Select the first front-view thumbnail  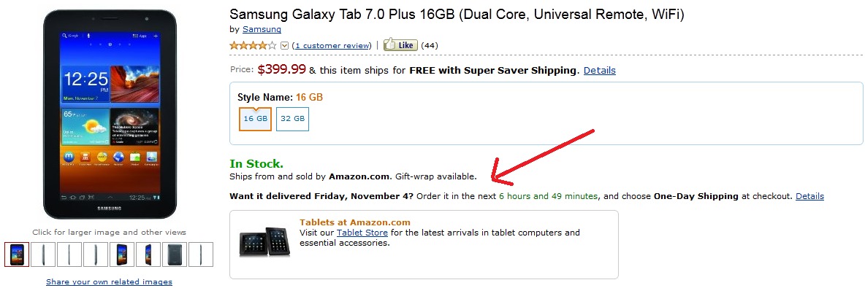point(17,254)
